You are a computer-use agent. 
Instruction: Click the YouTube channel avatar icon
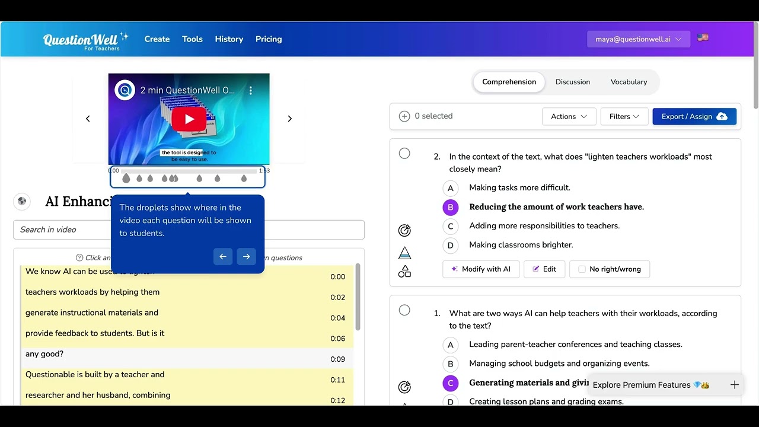pyautogui.click(x=125, y=90)
